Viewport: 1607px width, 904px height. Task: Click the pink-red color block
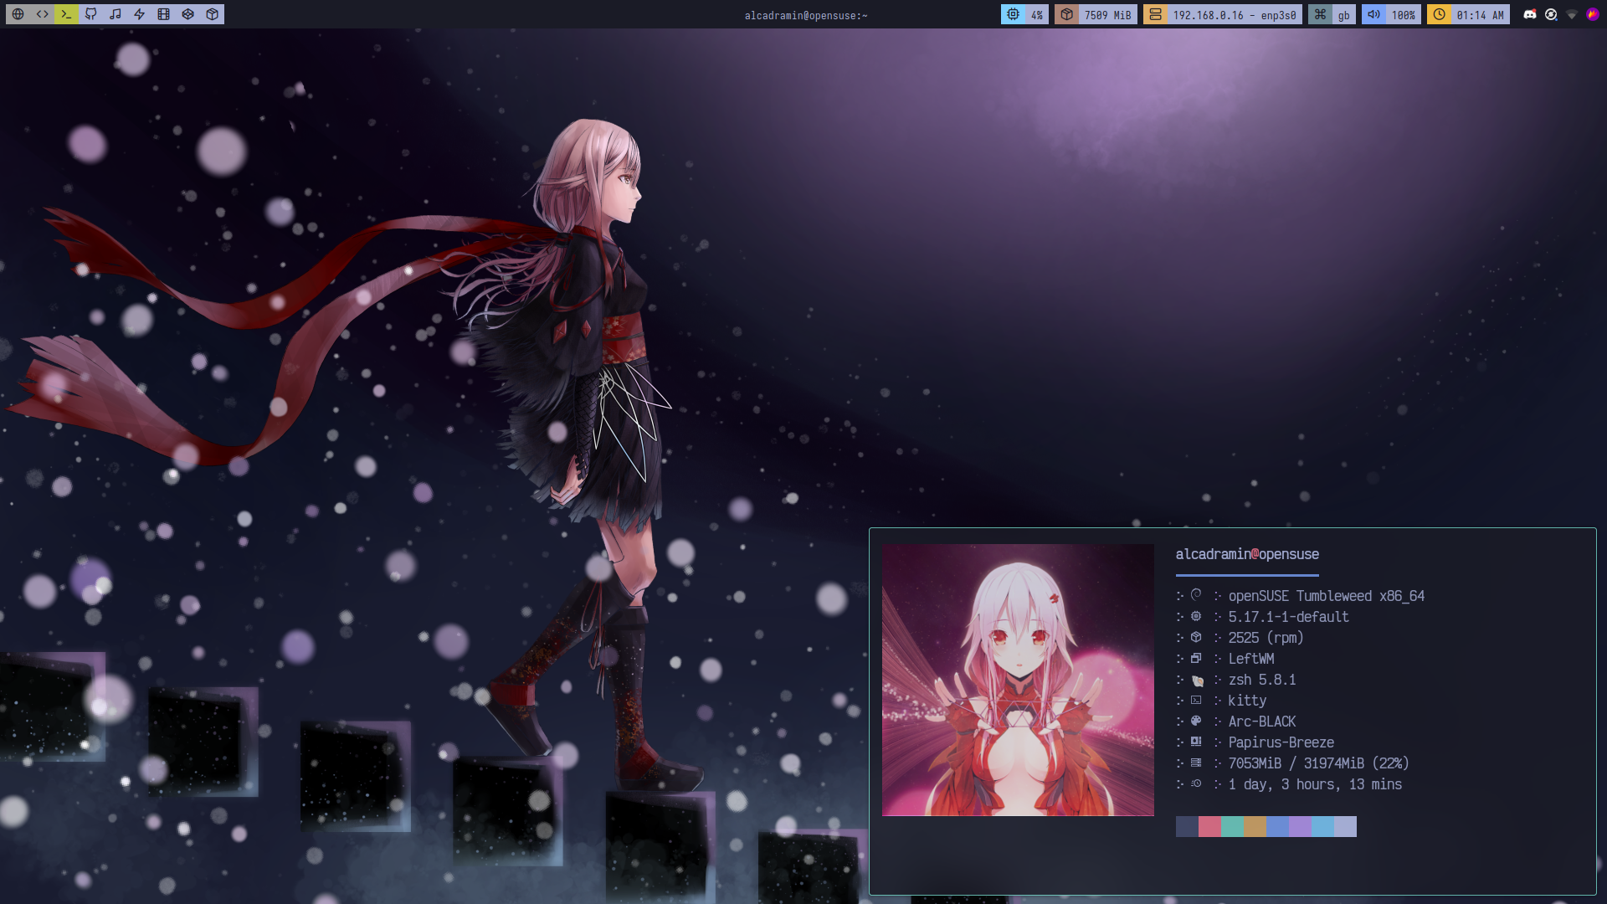(1209, 827)
